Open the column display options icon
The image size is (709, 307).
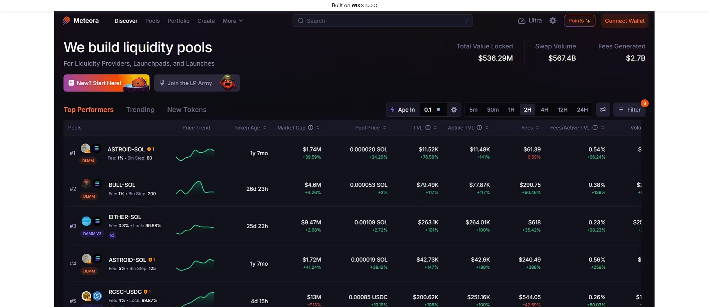click(x=603, y=110)
